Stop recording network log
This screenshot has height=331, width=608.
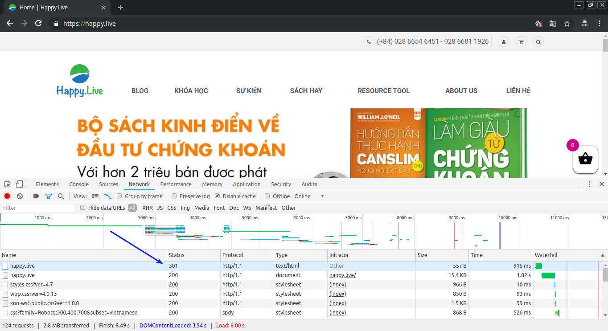7,196
